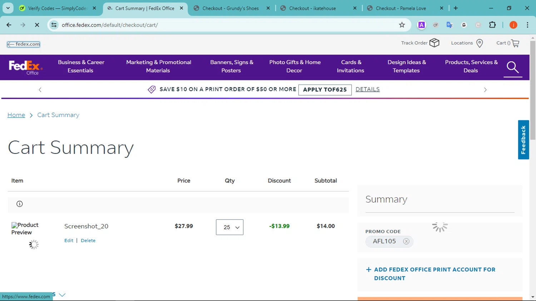Select the Screenshot_20 item name
Image resolution: width=536 pixels, height=301 pixels.
(x=86, y=226)
